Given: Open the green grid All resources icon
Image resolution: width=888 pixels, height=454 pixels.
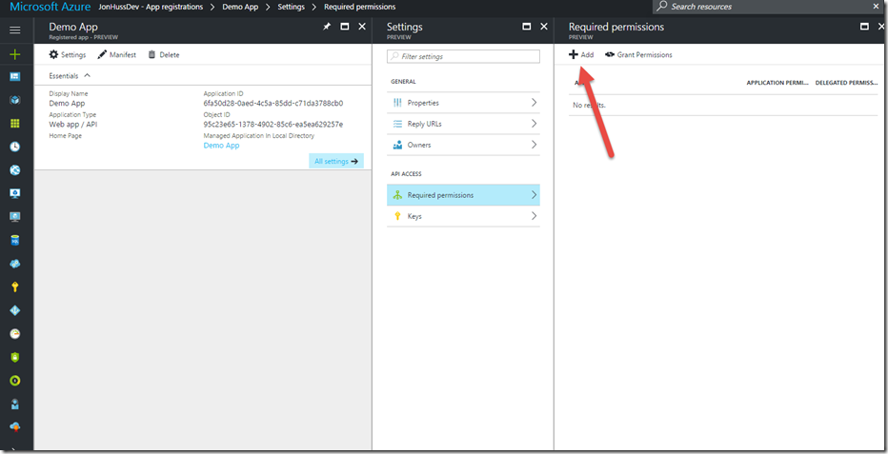Looking at the screenshot, I should click(x=15, y=123).
